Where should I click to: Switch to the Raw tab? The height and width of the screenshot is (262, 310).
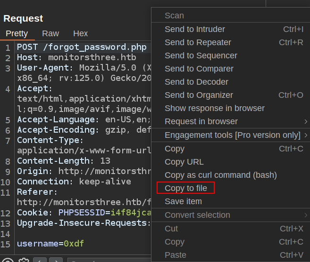tap(50, 33)
